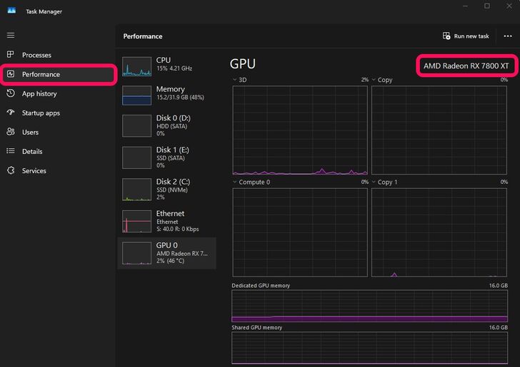Click the Disk 2 (C:) mini graph thumbnail
520x367 pixels.
pyautogui.click(x=136, y=190)
